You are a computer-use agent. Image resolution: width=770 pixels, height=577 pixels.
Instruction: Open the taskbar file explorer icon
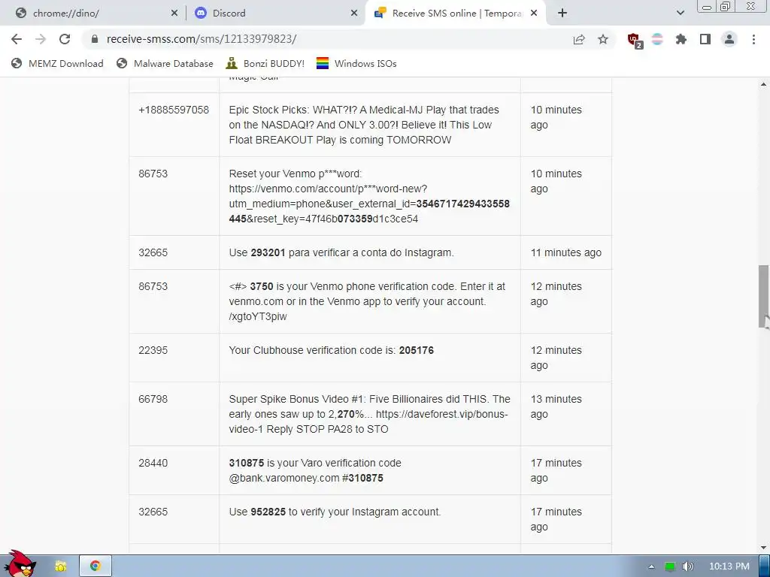pyautogui.click(x=60, y=566)
